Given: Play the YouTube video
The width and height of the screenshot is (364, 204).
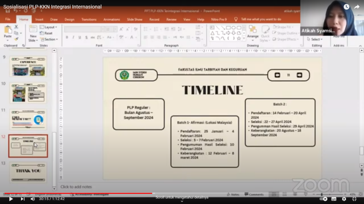Looking at the screenshot, I should (x=11, y=199).
